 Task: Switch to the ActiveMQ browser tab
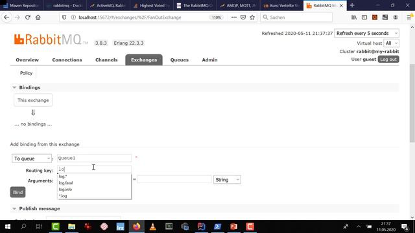click(108, 5)
